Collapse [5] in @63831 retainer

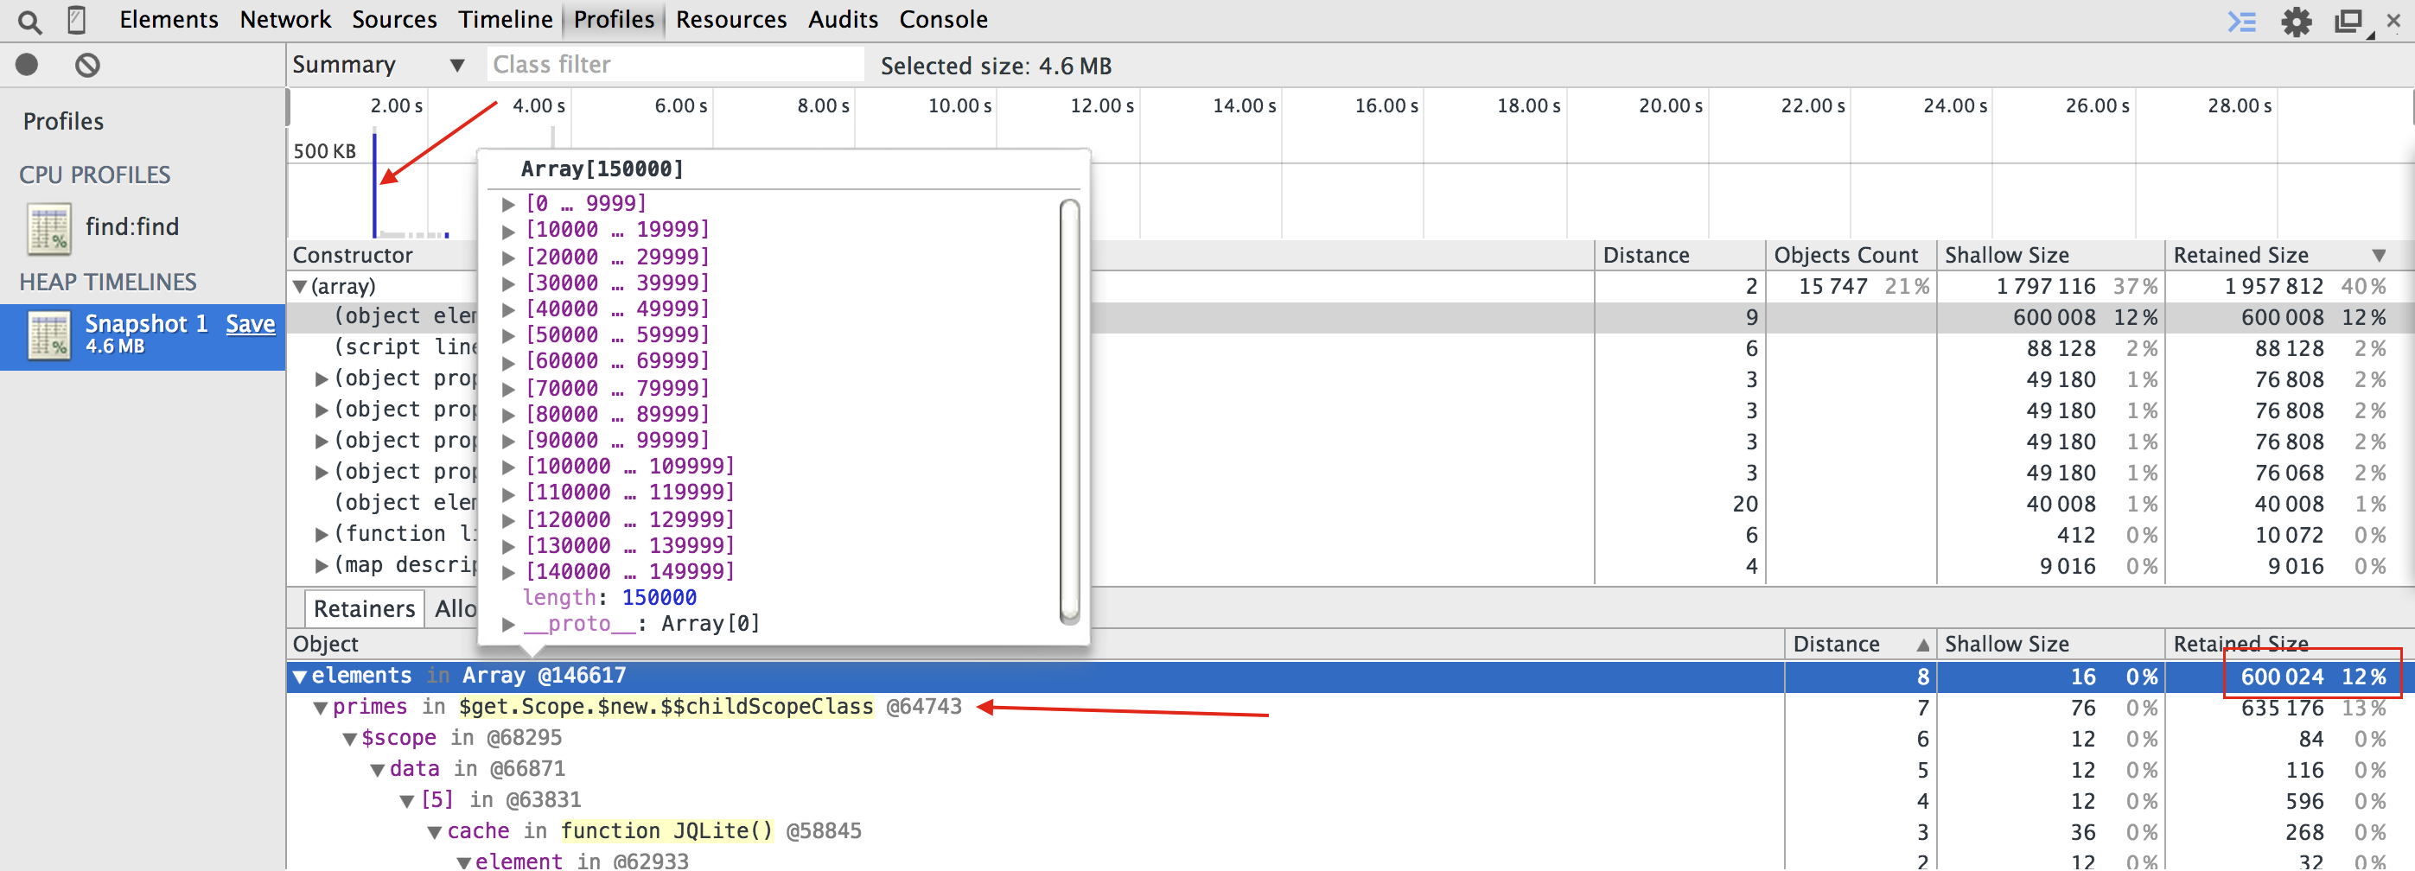coord(407,801)
